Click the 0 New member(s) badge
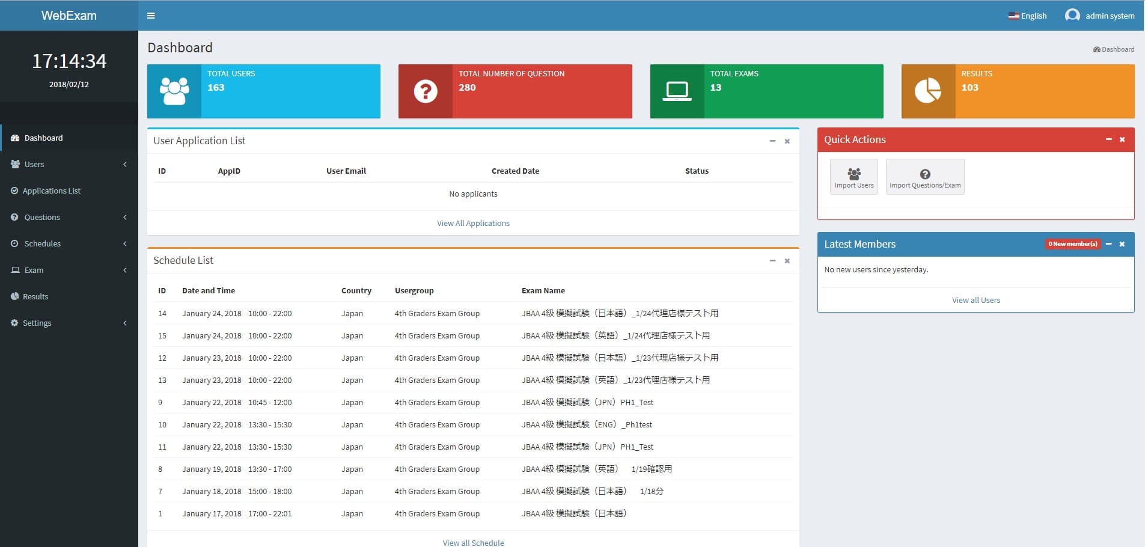This screenshot has width=1145, height=547. (1073, 244)
